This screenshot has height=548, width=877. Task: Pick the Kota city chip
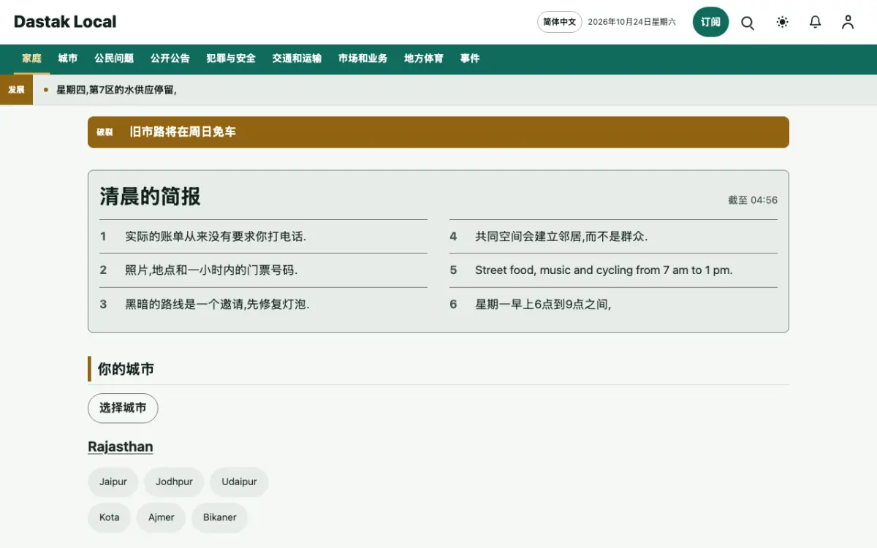(110, 517)
